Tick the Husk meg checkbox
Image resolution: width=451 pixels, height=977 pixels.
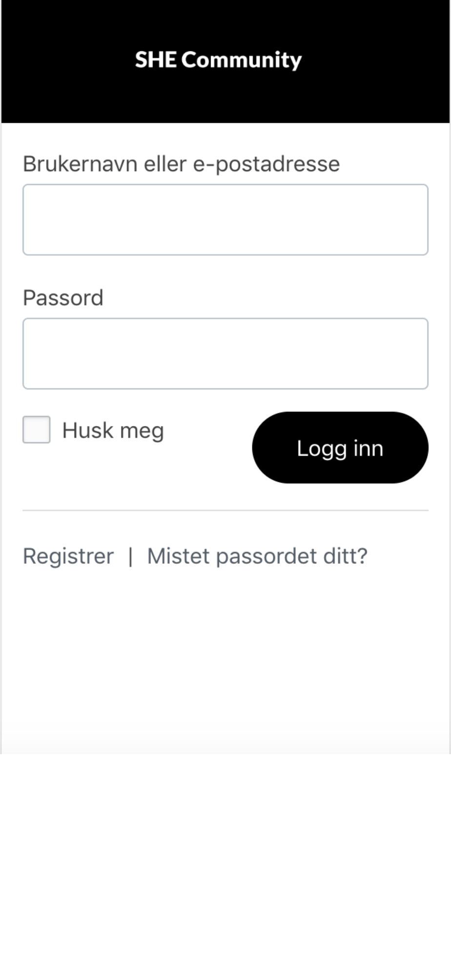point(37,430)
